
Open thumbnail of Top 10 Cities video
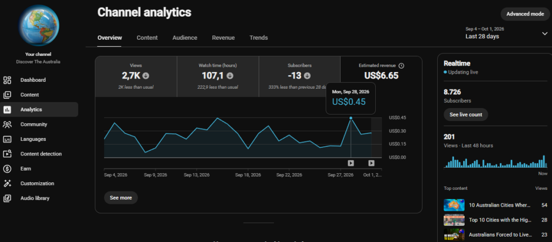pyautogui.click(x=454, y=220)
